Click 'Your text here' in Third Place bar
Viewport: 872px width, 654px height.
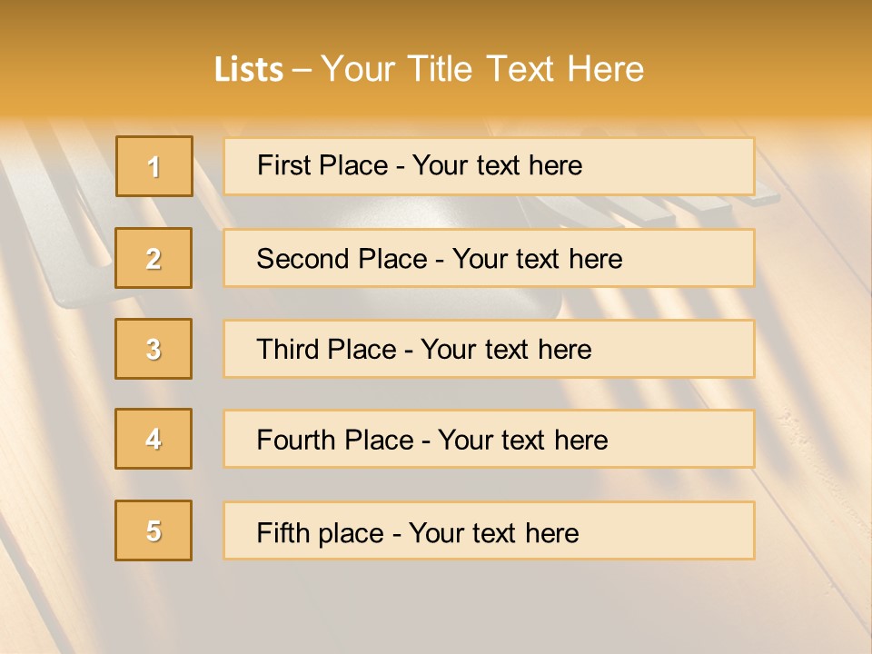506,350
